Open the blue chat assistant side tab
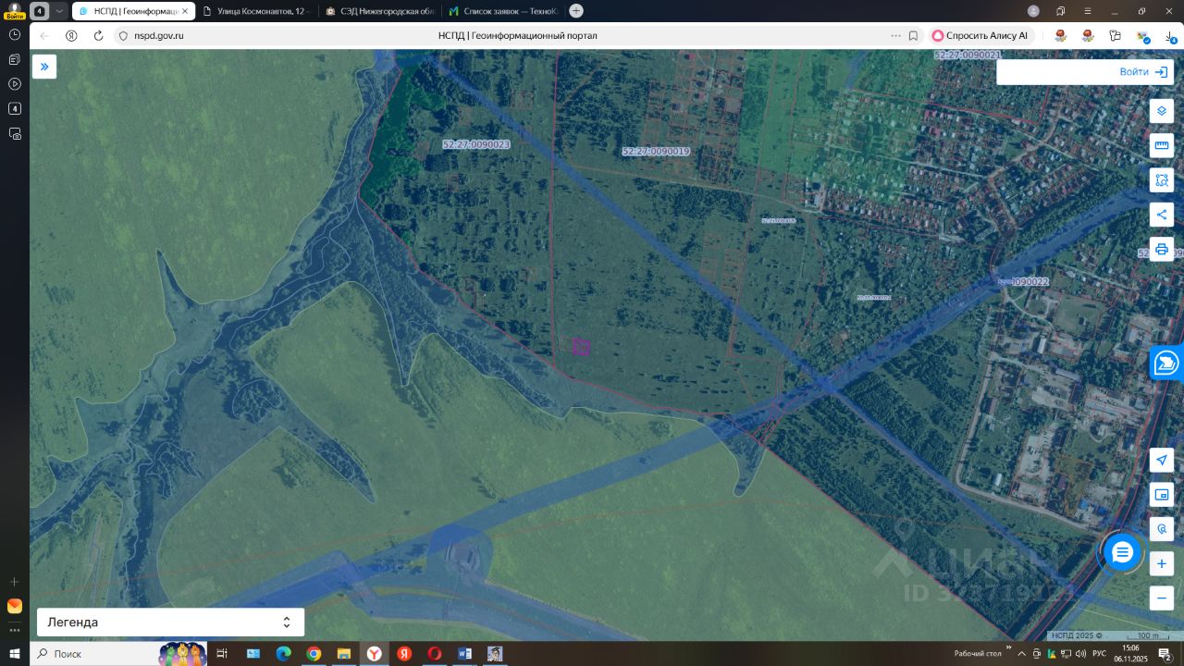Viewport: 1184px width, 666px height. [x=1167, y=364]
